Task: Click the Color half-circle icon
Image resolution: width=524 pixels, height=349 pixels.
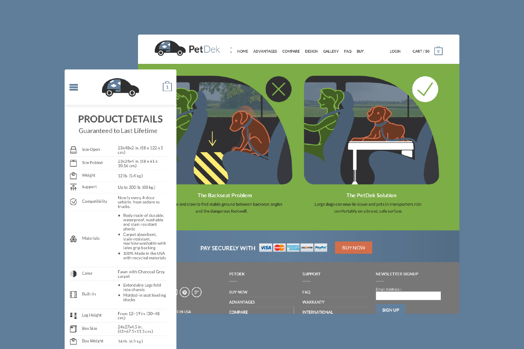Action: (x=73, y=274)
